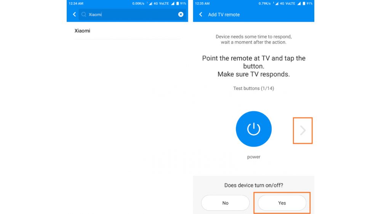Clear the Xiaomi search text
This screenshot has height=214, width=381.
(181, 14)
